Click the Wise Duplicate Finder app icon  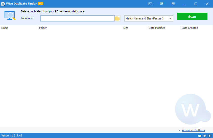click(3, 4)
